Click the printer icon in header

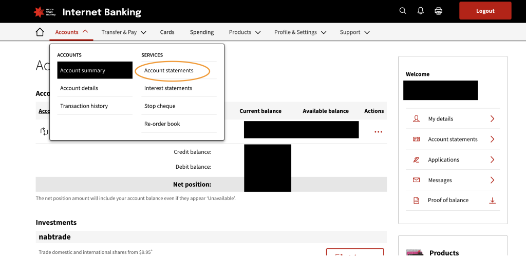pyautogui.click(x=438, y=11)
